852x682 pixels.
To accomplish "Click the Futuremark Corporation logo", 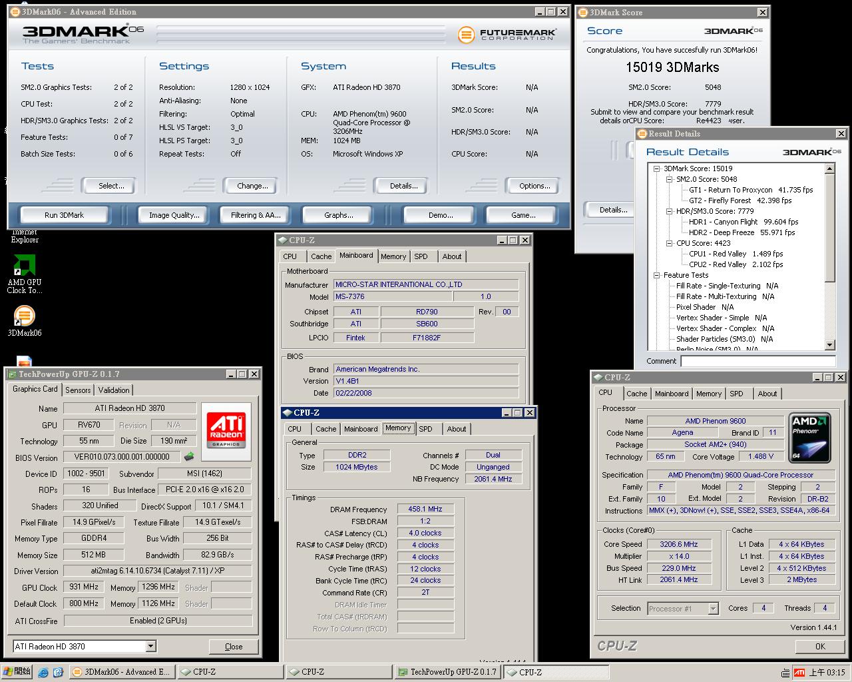I will 507,34.
